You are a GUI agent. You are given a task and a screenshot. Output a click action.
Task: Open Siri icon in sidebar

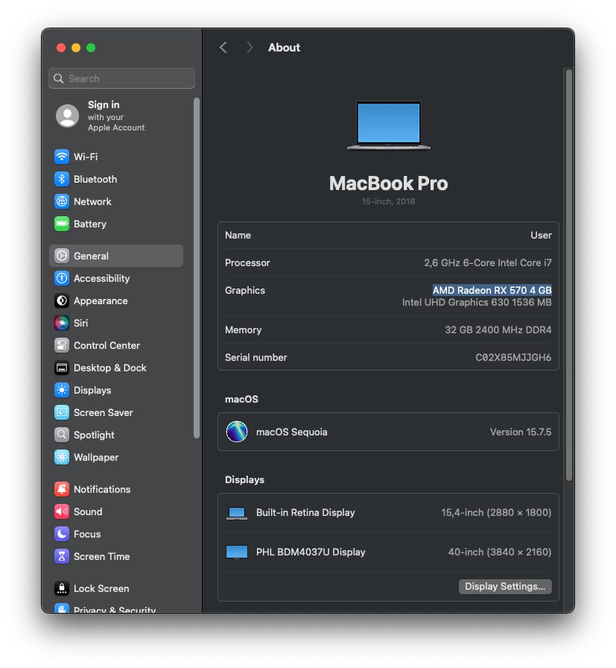[x=62, y=324]
